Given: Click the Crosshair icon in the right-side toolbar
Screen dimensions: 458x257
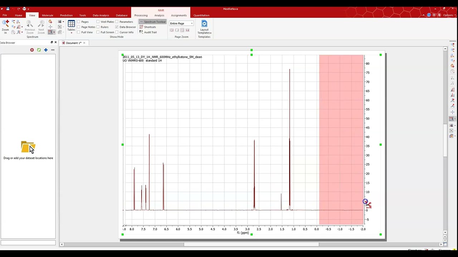Looking at the screenshot, I should 452,112.
